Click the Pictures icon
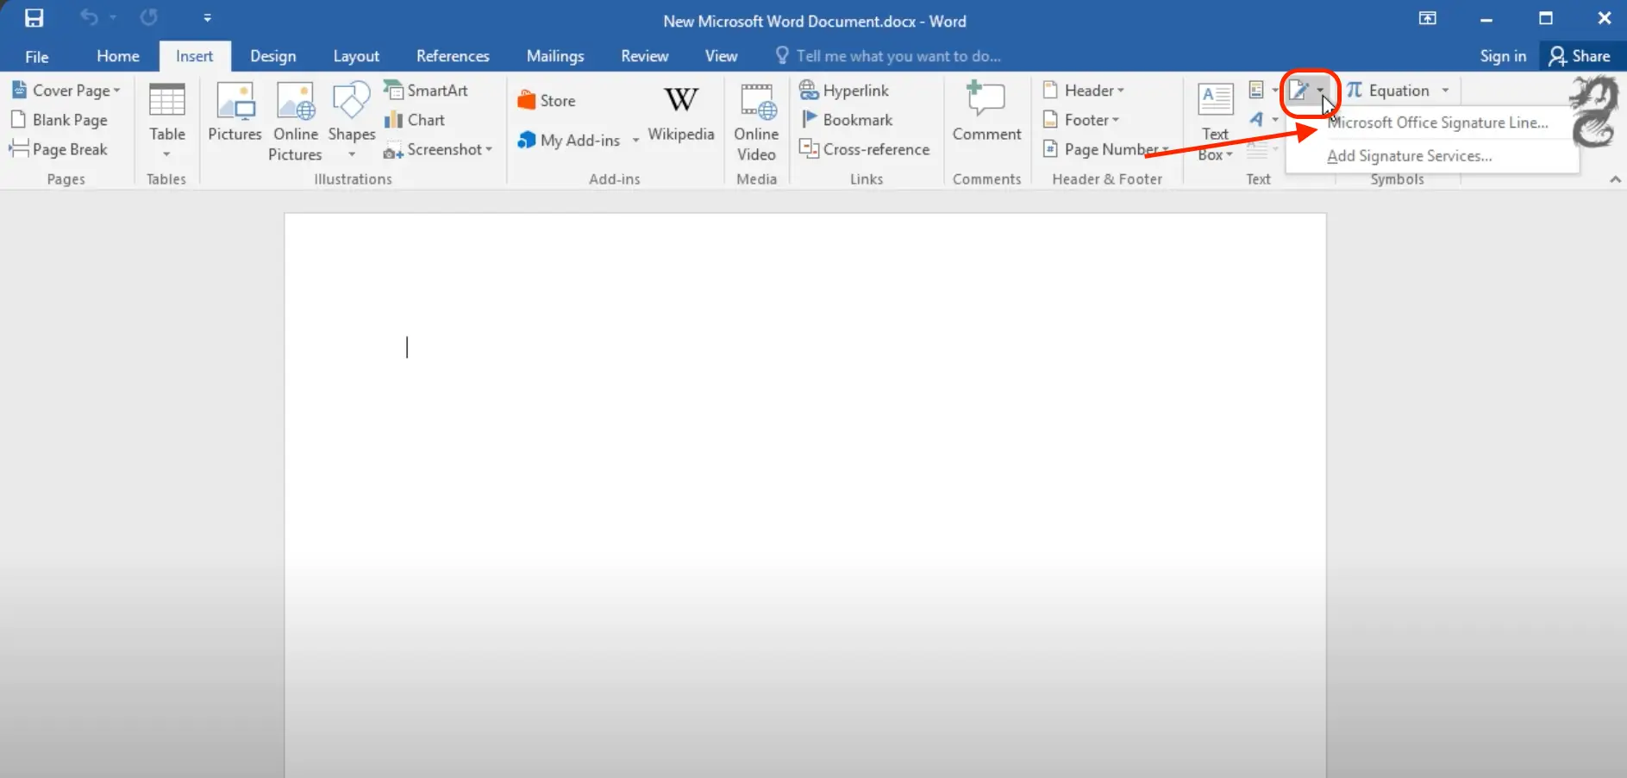Screen dimensions: 1627x778 tap(235, 112)
